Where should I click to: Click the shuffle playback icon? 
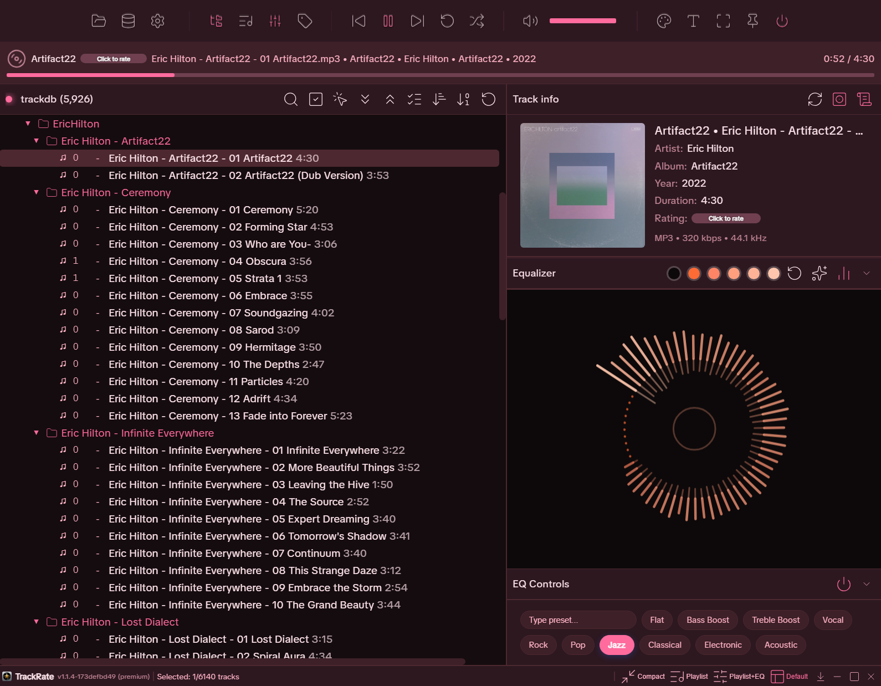[x=477, y=21]
